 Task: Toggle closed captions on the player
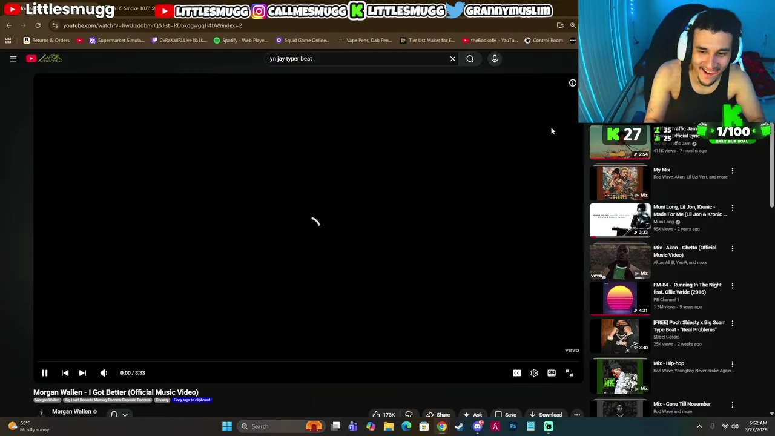[x=516, y=373]
